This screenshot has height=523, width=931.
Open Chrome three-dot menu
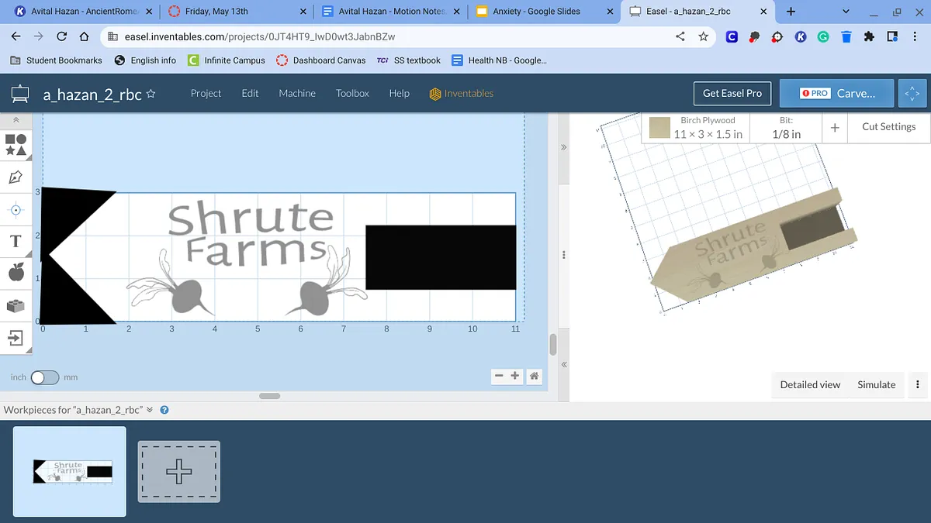pyautogui.click(x=915, y=36)
